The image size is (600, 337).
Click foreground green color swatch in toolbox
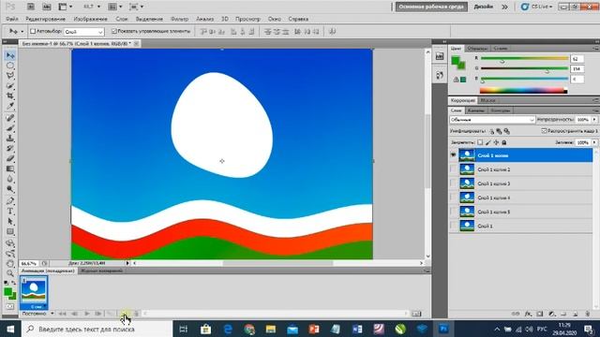[8, 292]
